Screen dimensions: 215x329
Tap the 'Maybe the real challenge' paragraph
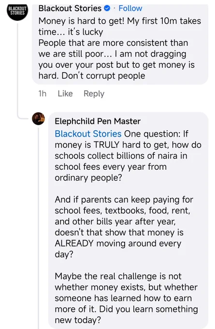coord(126,298)
